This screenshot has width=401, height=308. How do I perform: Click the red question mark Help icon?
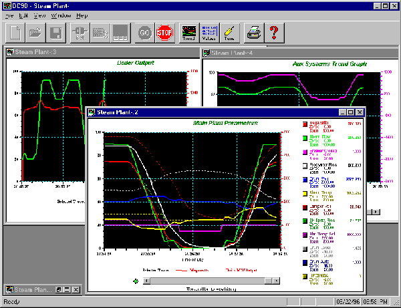274,31
